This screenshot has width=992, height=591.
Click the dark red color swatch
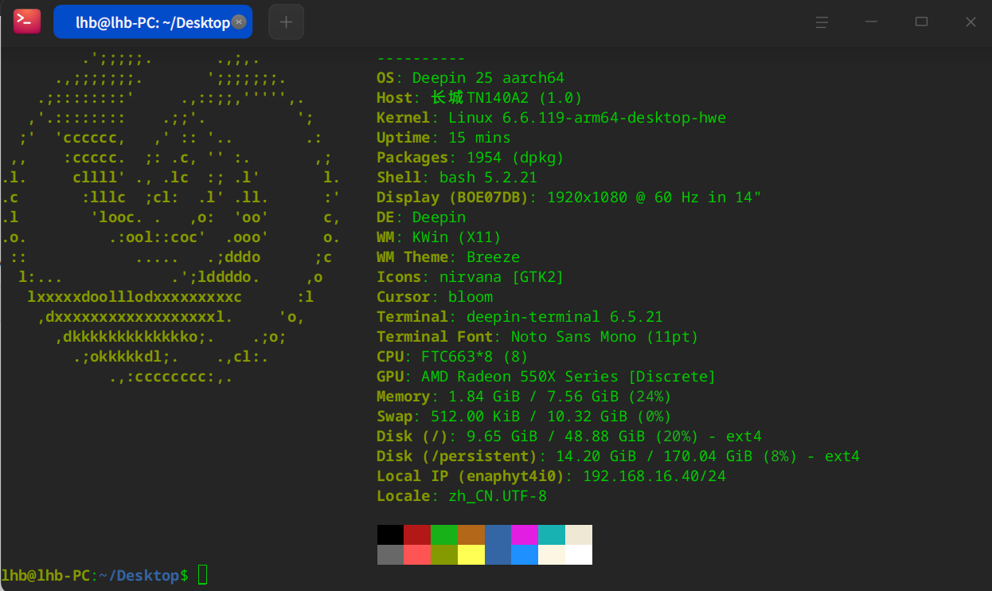tap(417, 534)
